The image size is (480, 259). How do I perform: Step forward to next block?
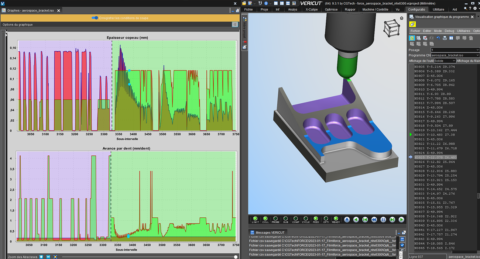(392, 220)
